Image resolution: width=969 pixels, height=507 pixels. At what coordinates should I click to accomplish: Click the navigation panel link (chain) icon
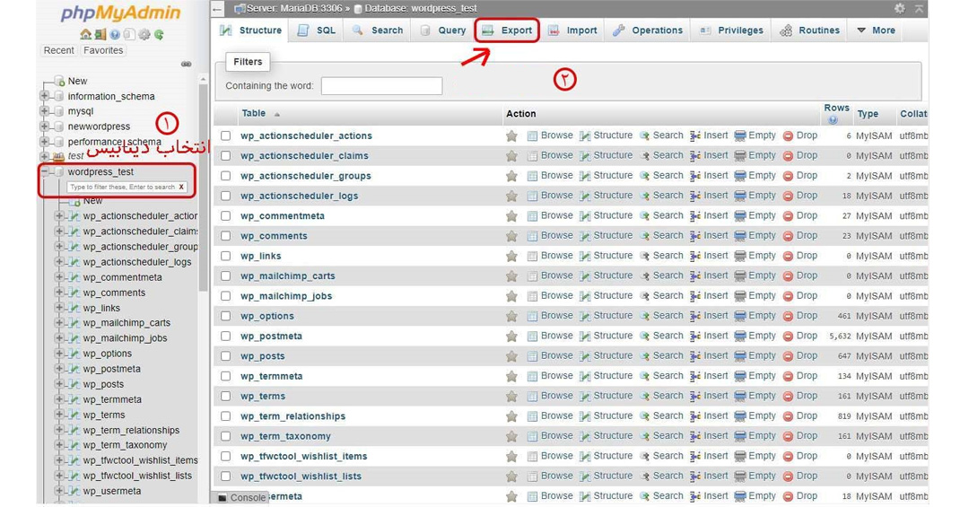[x=186, y=65]
